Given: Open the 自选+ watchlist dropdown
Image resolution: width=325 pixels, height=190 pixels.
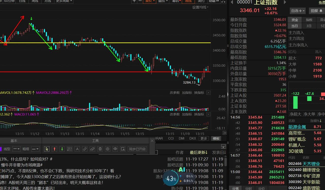Looking at the screenshot, I should point(298,11).
